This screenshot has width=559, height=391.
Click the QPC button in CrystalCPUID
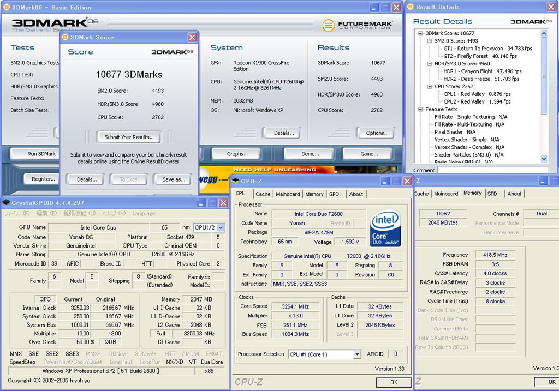click(45, 299)
